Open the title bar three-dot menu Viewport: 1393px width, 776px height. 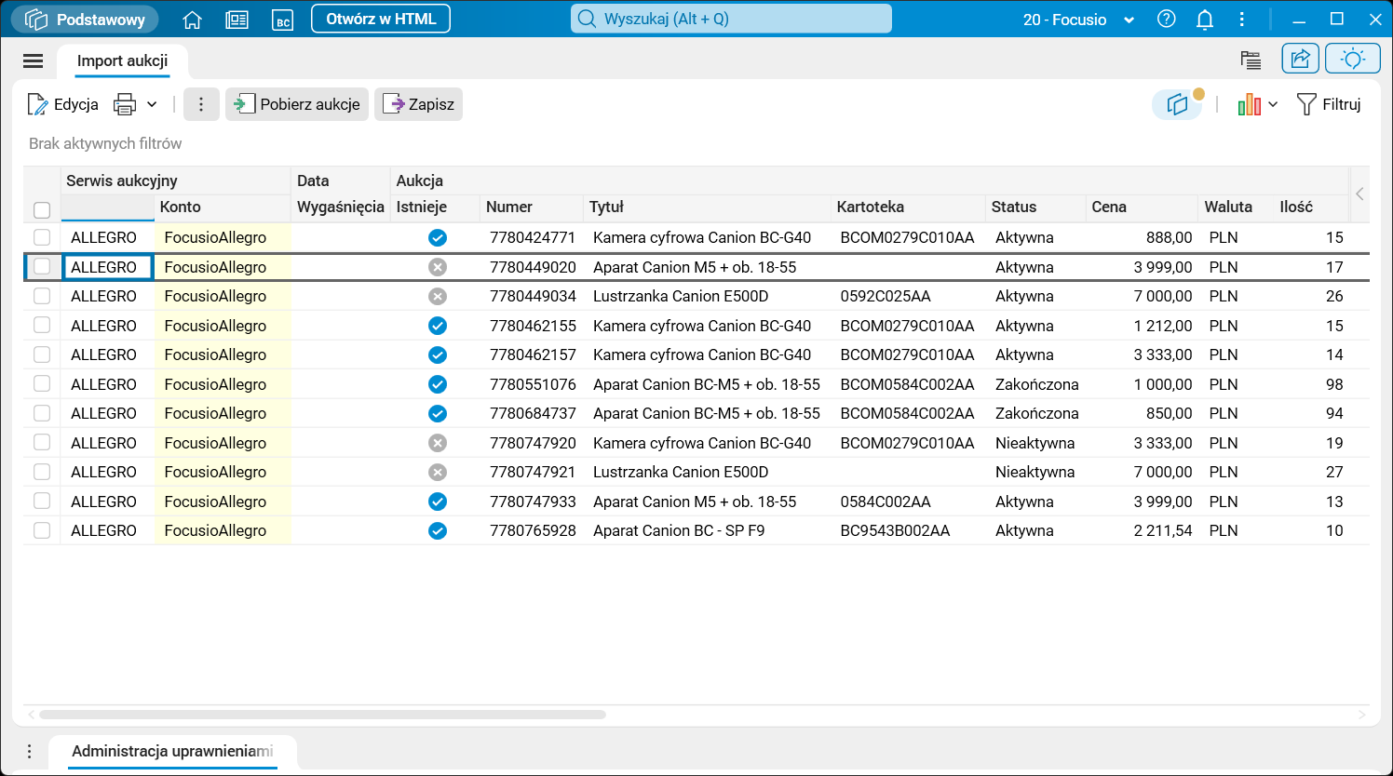tap(1242, 20)
